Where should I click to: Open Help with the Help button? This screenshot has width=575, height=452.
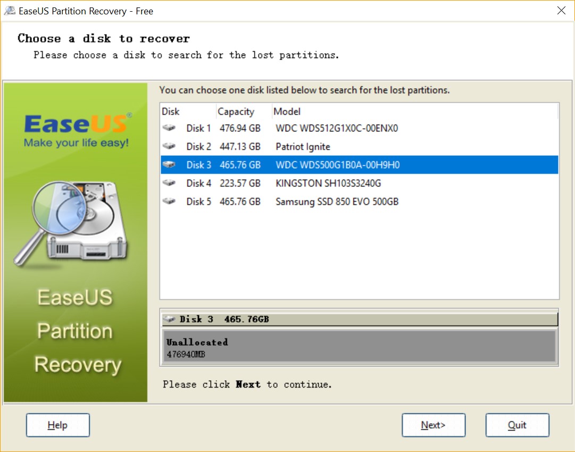(x=57, y=425)
